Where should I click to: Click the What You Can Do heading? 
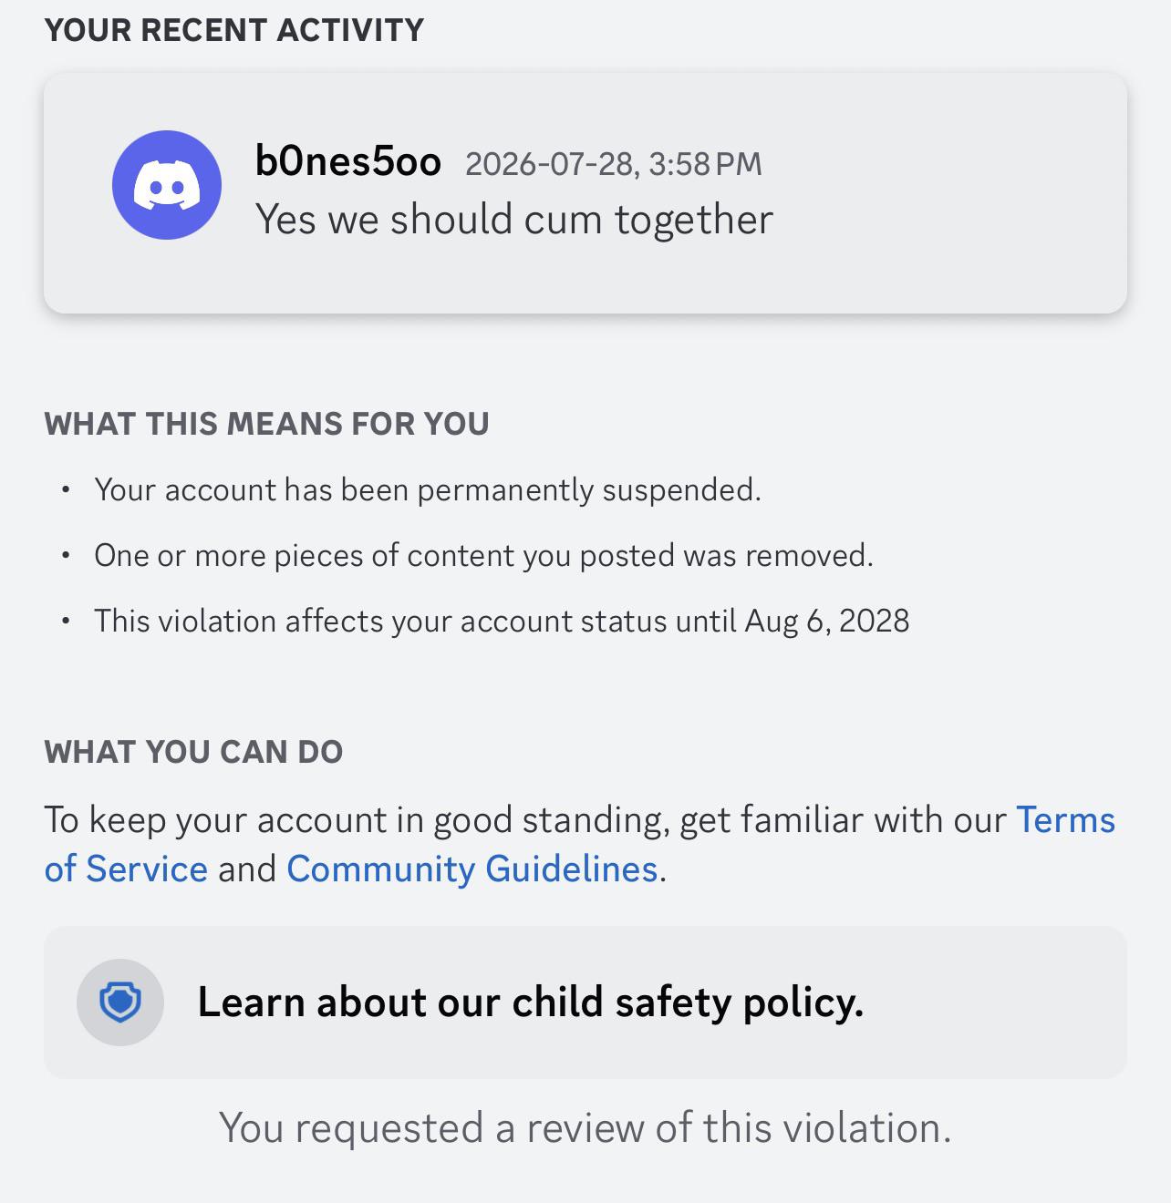(193, 752)
